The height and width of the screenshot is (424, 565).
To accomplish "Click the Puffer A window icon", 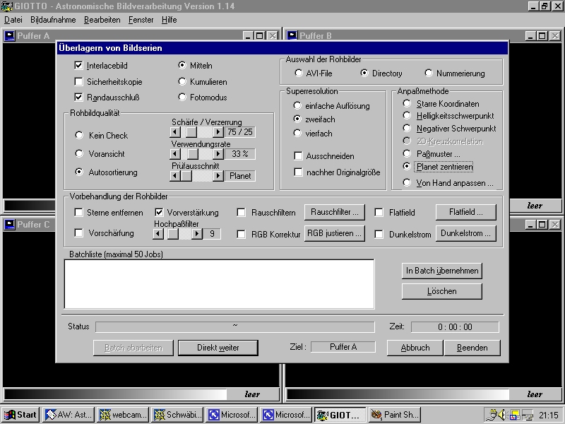I will [x=10, y=35].
